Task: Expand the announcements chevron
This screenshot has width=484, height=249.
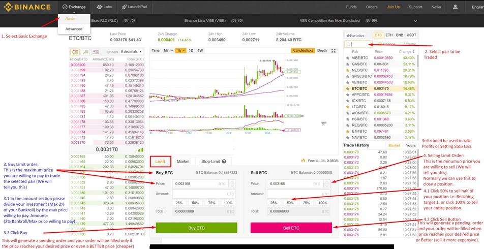Action: [415, 21]
